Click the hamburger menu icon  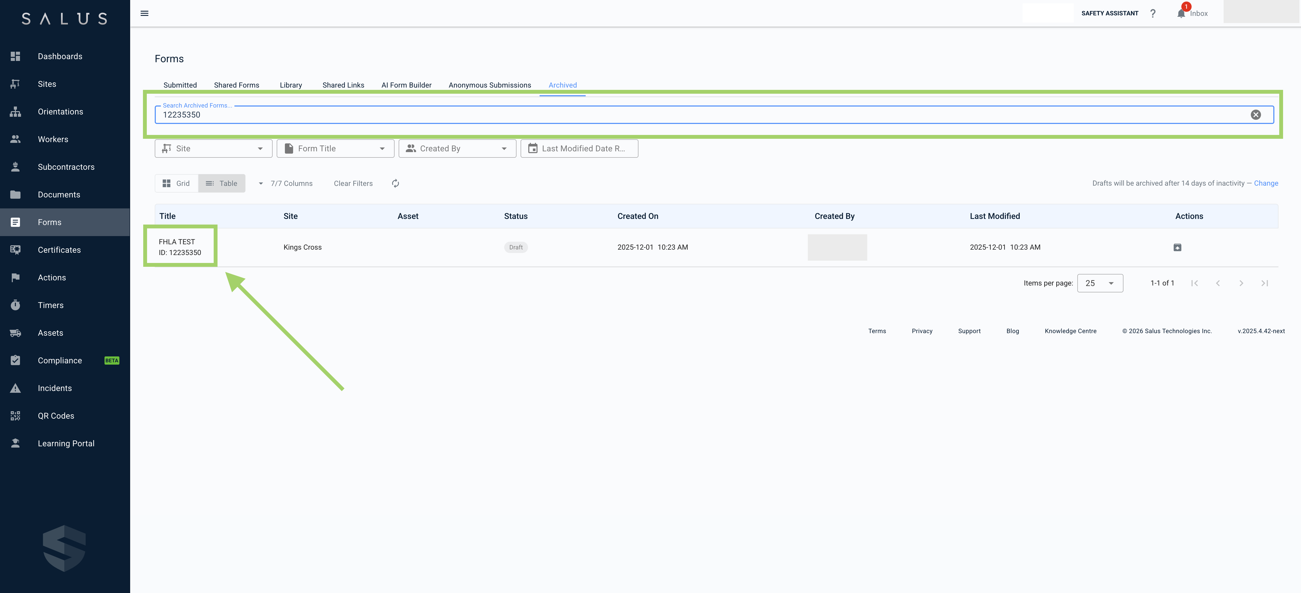tap(144, 13)
